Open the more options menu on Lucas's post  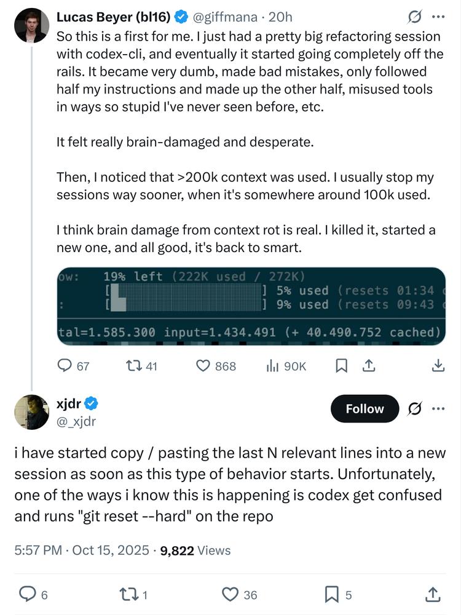[438, 17]
